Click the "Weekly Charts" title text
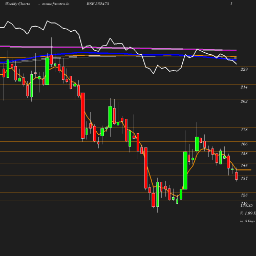The image size is (256, 256). [x=17, y=4]
